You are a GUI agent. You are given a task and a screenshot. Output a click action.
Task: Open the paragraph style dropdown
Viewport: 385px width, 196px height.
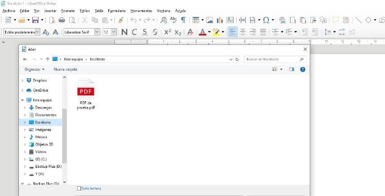pyautogui.click(x=37, y=32)
